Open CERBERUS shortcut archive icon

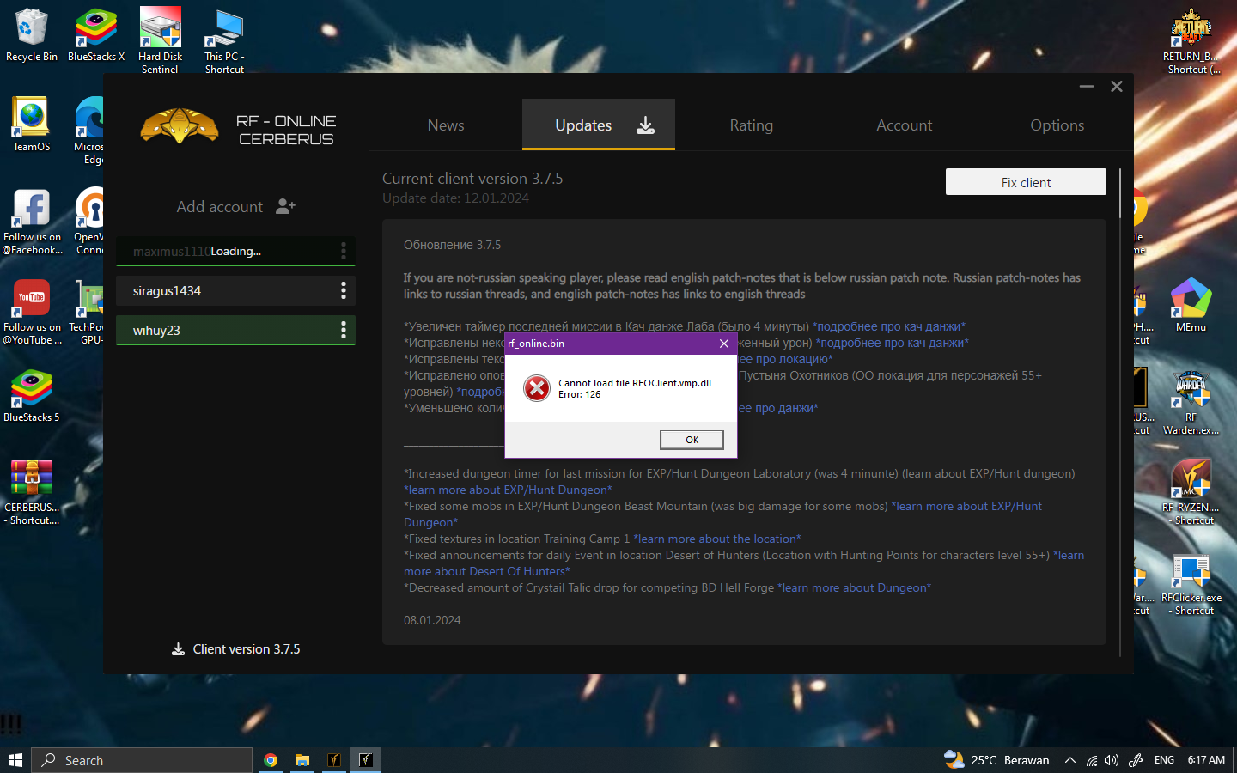[32, 491]
